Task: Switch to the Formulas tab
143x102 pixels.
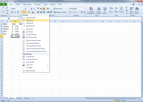Action: point(37,4)
